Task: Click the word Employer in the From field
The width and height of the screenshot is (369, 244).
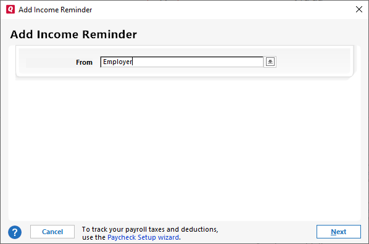Action: tap(118, 62)
